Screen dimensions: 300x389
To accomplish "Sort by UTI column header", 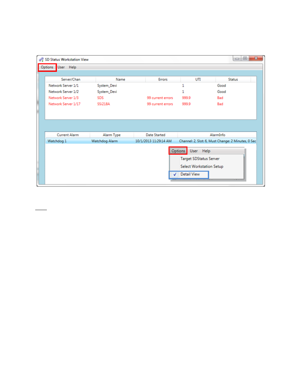I will 198,79.
